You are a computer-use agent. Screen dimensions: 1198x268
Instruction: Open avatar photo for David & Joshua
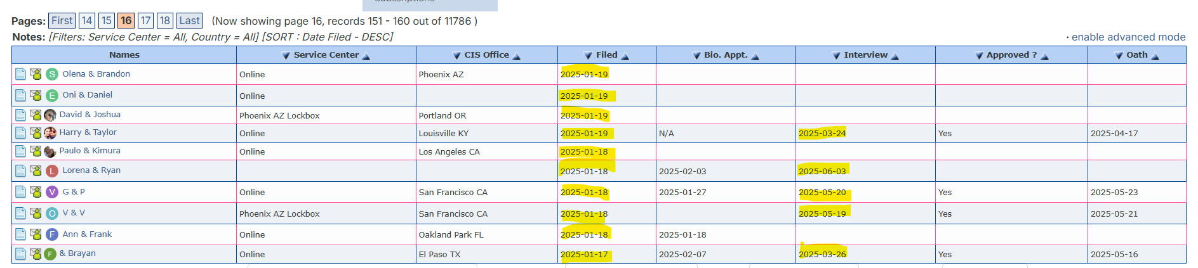coord(50,115)
